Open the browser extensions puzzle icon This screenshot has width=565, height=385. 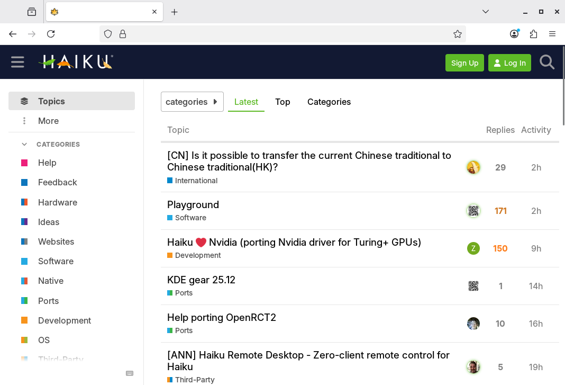tap(533, 34)
